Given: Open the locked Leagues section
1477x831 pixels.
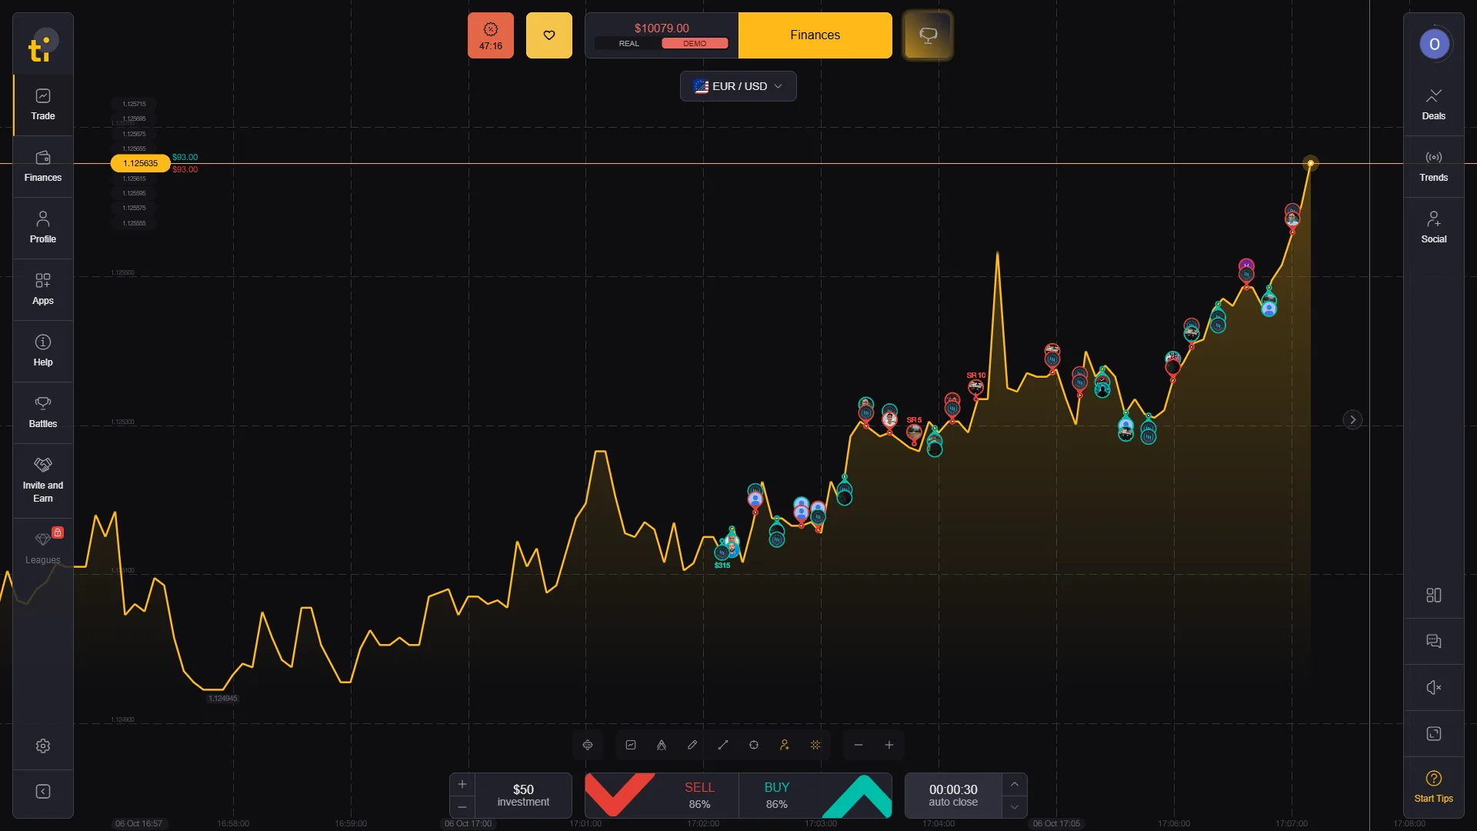Looking at the screenshot, I should tap(43, 548).
